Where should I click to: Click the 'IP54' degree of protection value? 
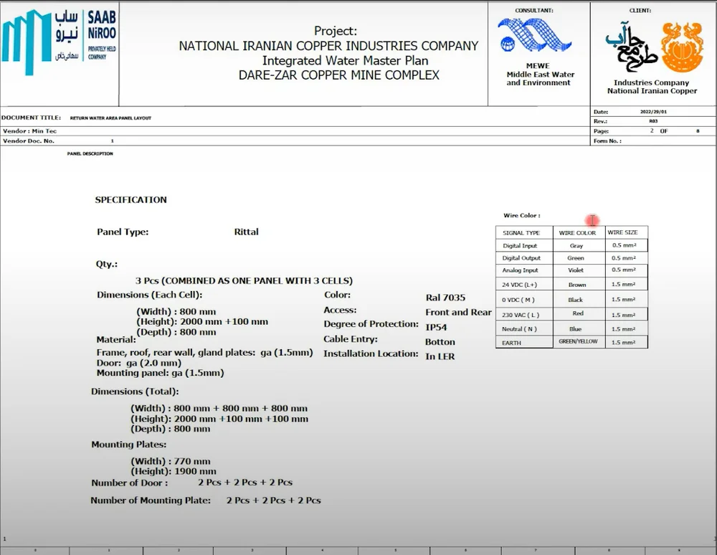tap(436, 327)
